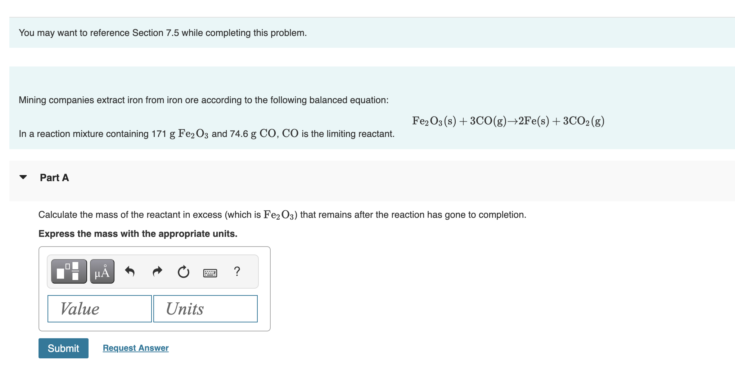Click the redo arrow icon
The image size is (735, 381).
click(x=157, y=271)
